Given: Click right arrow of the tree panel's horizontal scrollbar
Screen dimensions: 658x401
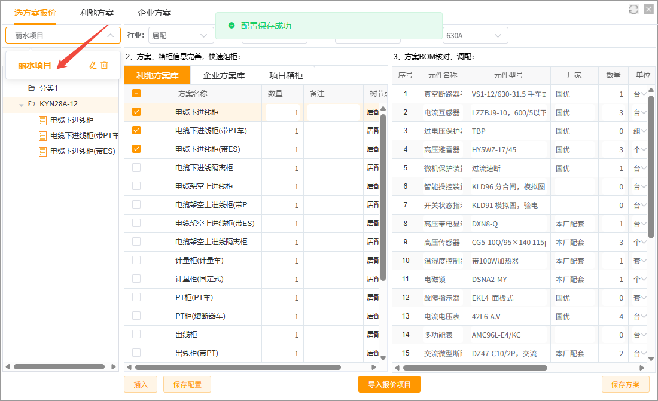Looking at the screenshot, I should (113, 366).
